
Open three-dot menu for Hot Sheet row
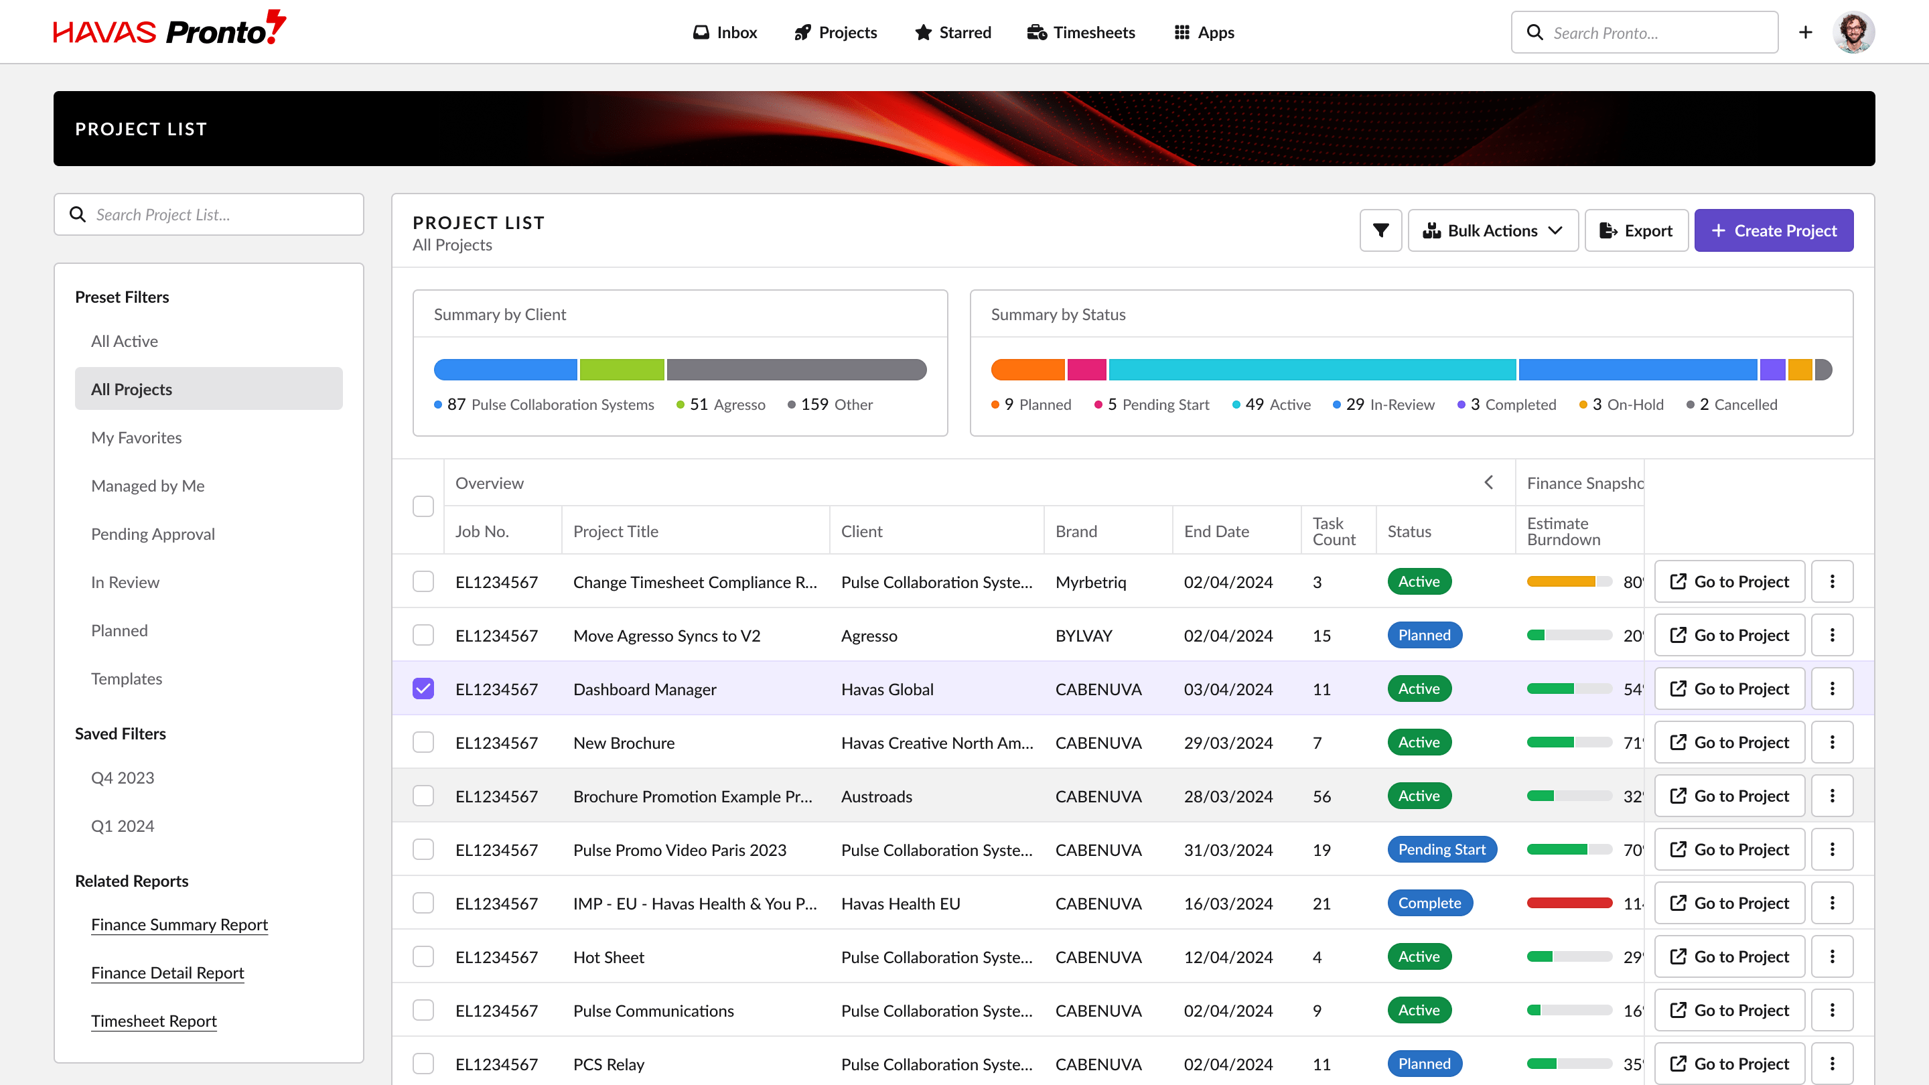pos(1832,956)
